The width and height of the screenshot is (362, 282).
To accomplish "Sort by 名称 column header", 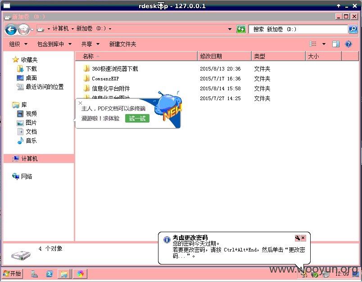I will tap(136, 56).
